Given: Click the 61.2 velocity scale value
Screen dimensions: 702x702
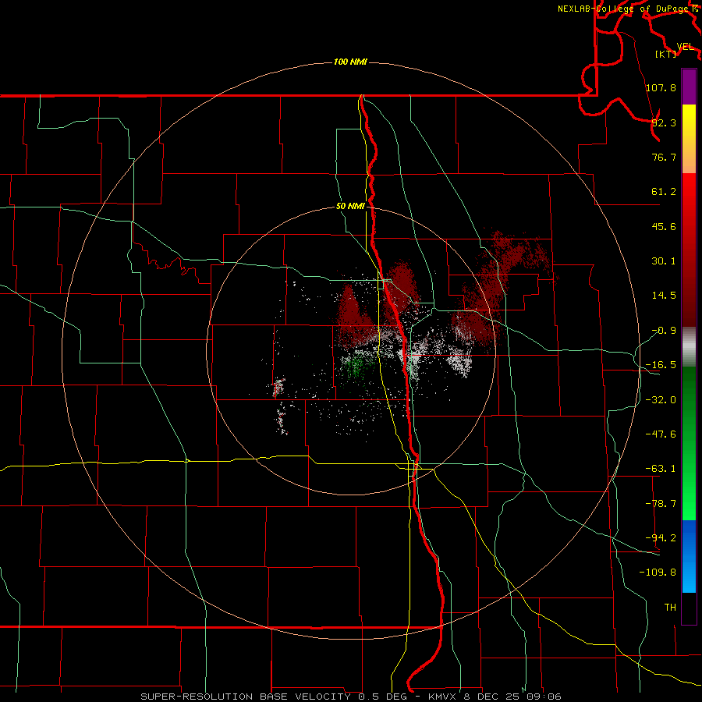Looking at the screenshot, I should [664, 192].
